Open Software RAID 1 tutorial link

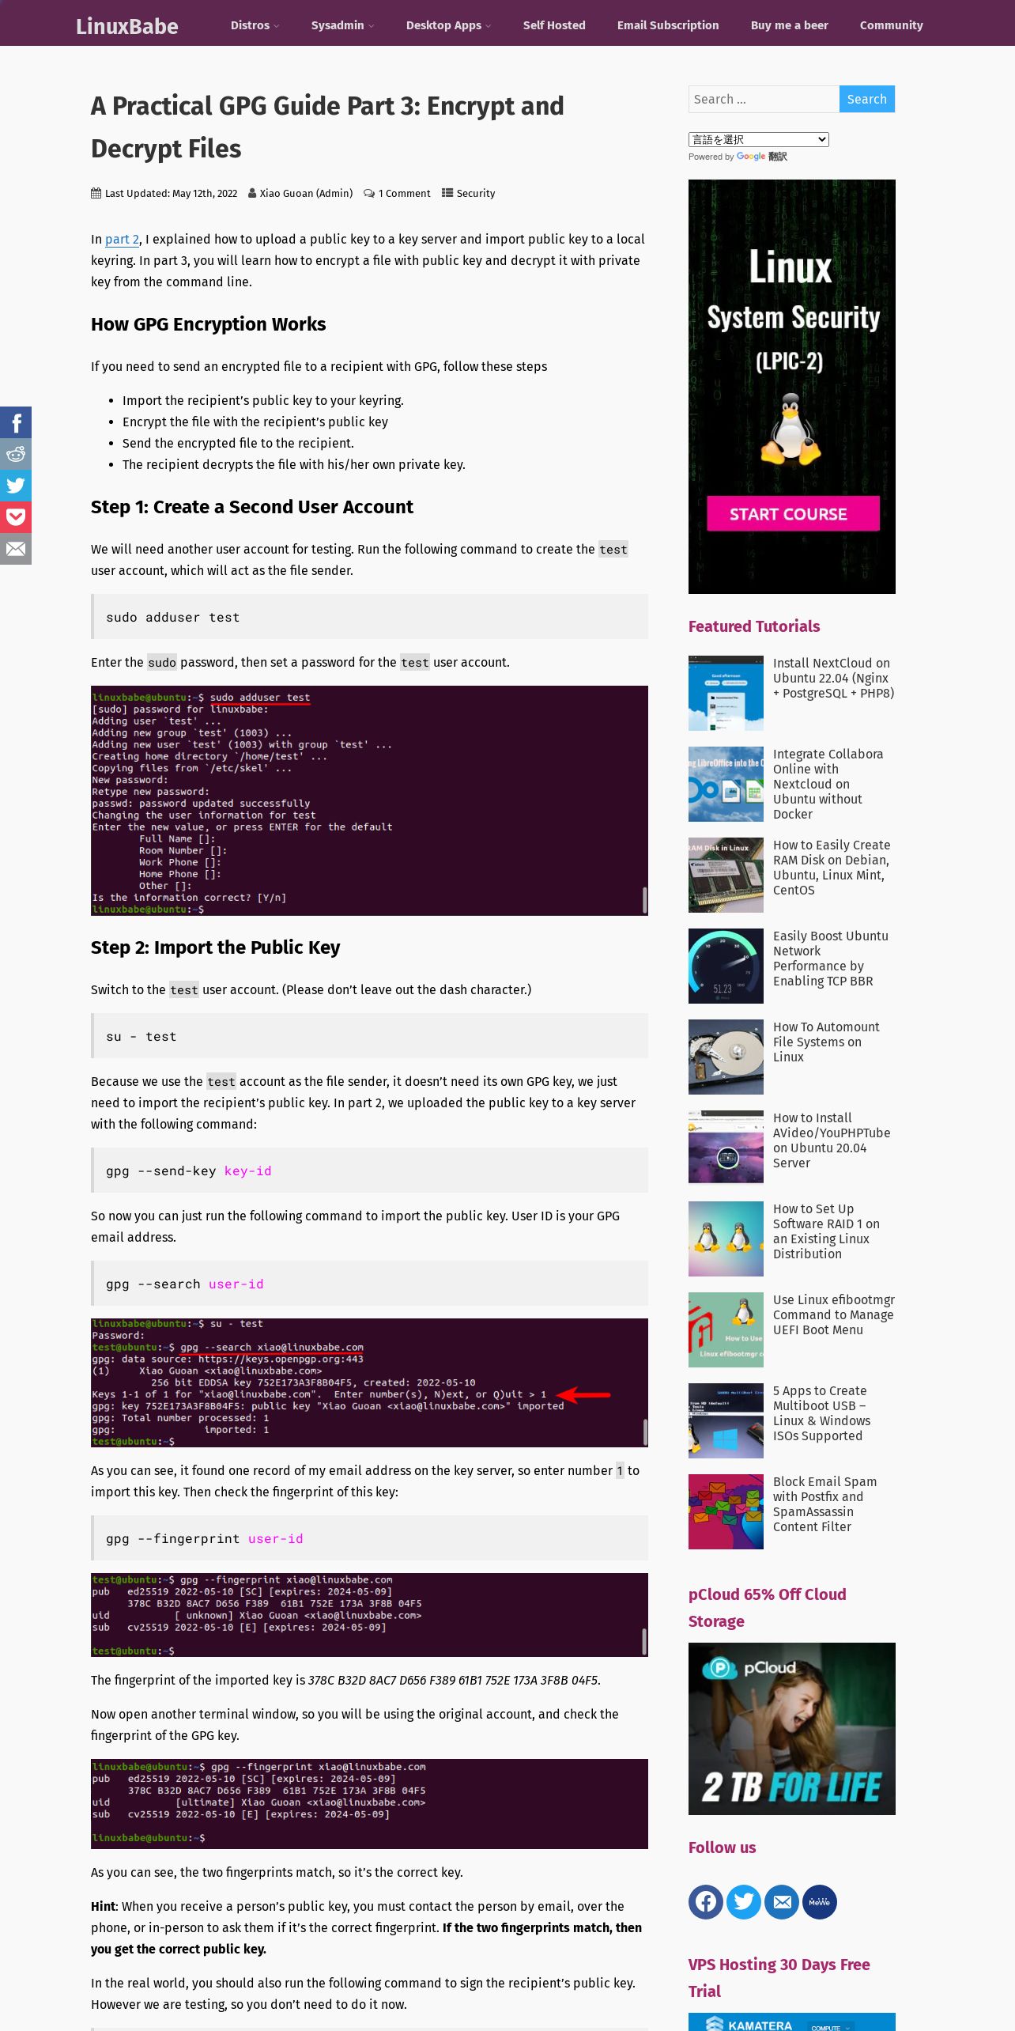pos(826,1231)
